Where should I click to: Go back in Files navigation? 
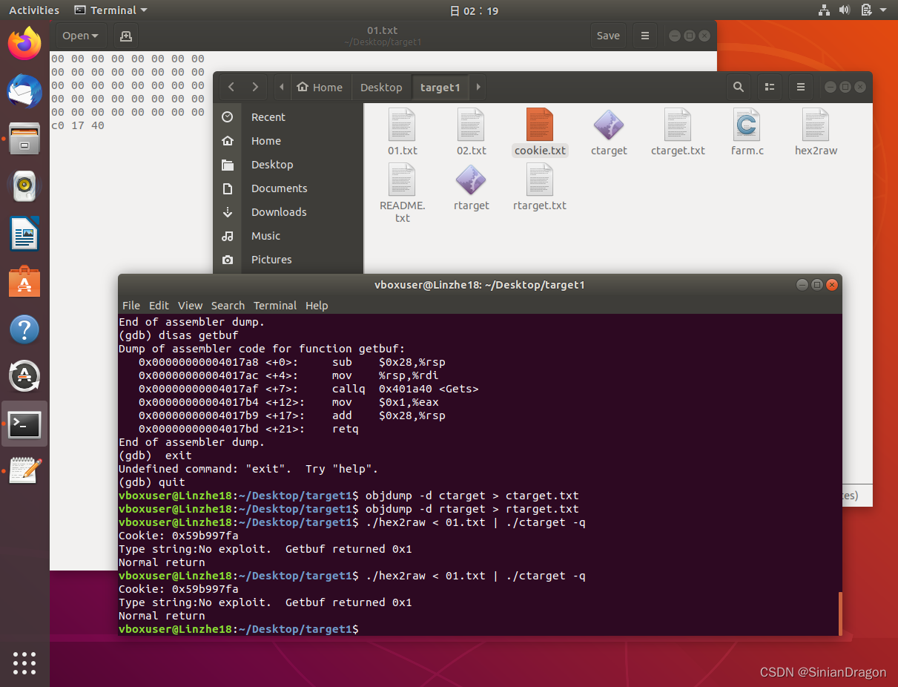coord(231,87)
